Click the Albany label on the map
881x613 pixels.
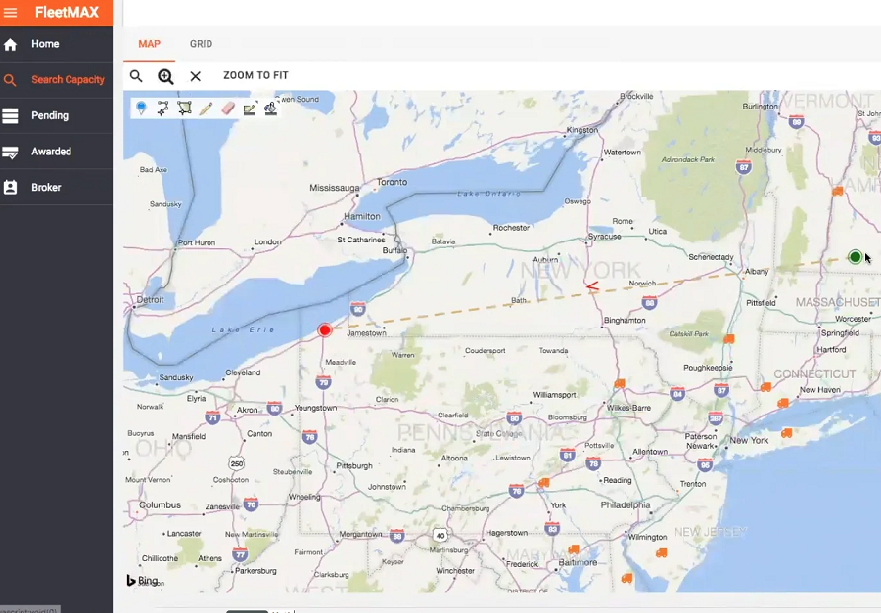point(757,271)
